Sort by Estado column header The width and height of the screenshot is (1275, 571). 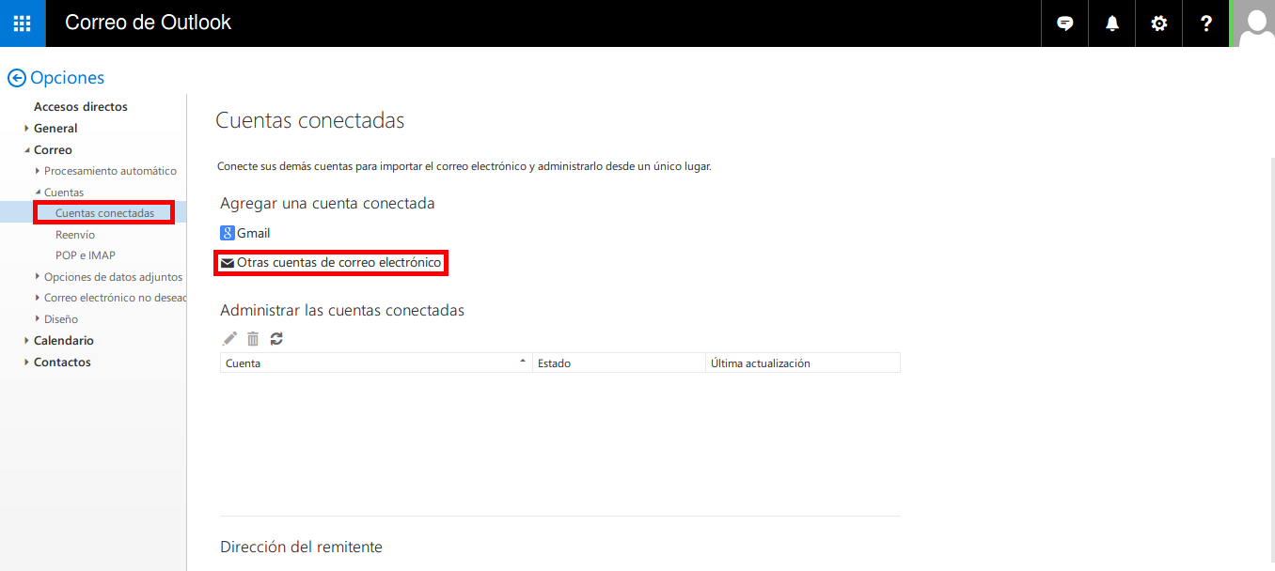tap(619, 363)
